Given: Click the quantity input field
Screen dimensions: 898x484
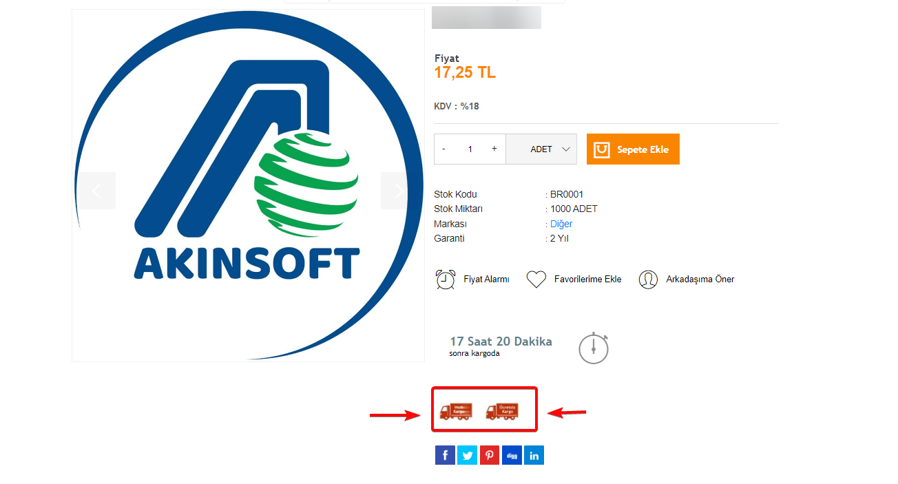Looking at the screenshot, I should (x=470, y=149).
